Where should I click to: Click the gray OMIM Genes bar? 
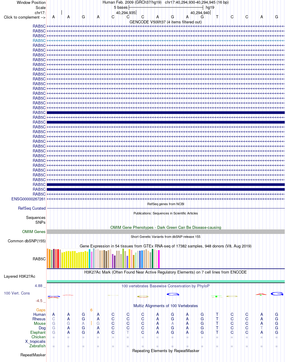point(166,232)
